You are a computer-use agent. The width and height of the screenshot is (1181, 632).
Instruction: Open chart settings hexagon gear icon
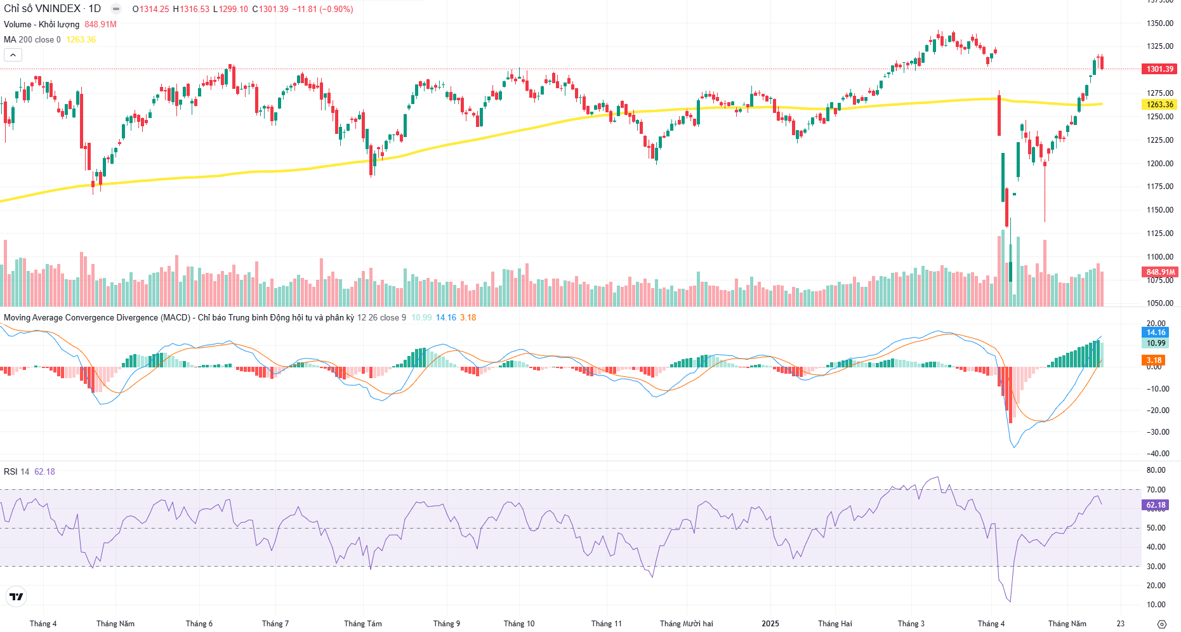pos(1161,624)
